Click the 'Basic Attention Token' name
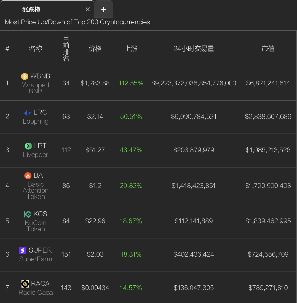Image resolution: width=297 pixels, height=303 pixels. (x=36, y=191)
